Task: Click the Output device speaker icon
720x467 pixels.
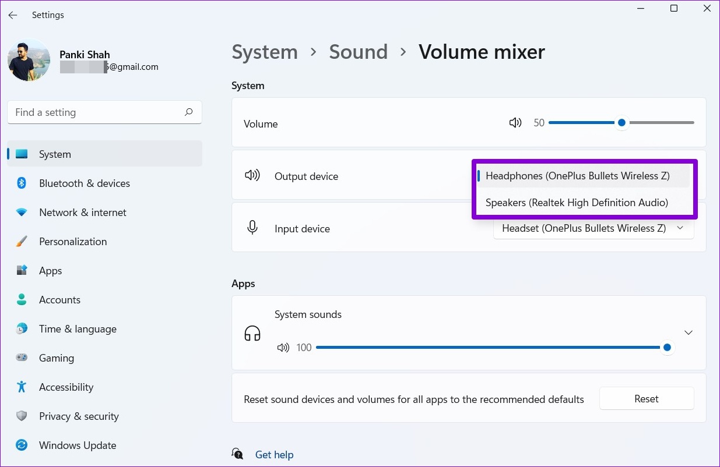Action: (252, 175)
